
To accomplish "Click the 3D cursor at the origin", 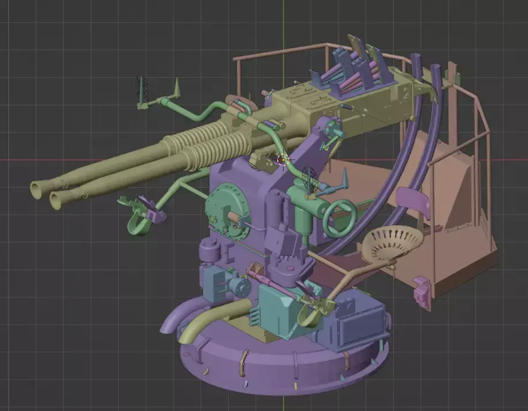I will (283, 160).
